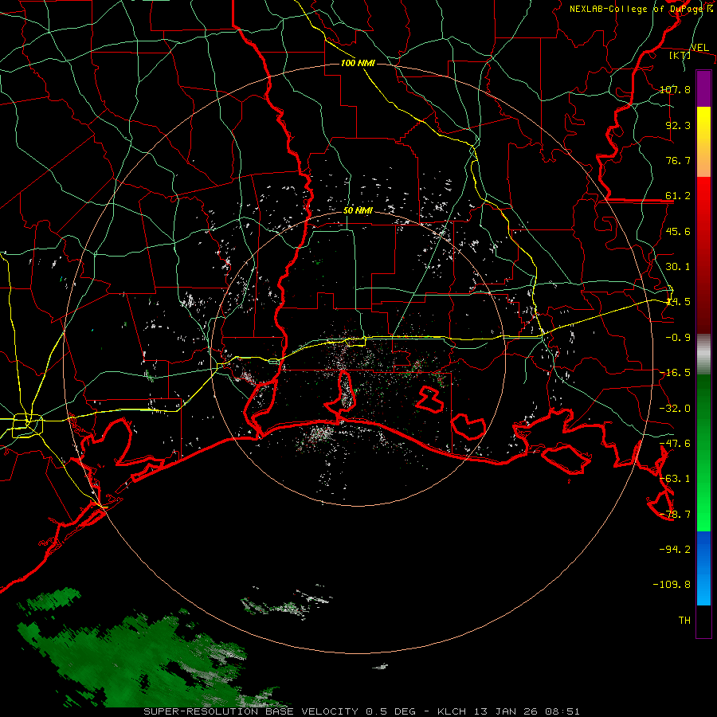The width and height of the screenshot is (717, 717).
Task: Click the -0.9 velocity scale value
Action: [678, 338]
